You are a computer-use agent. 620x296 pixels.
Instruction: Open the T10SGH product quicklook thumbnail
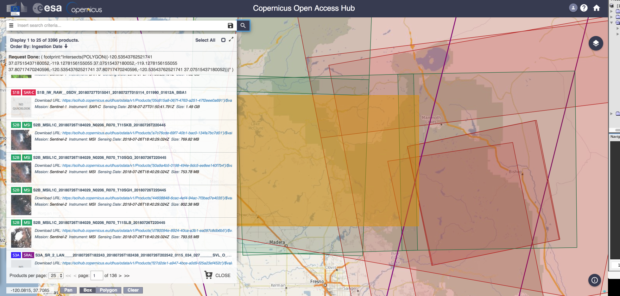(21, 205)
